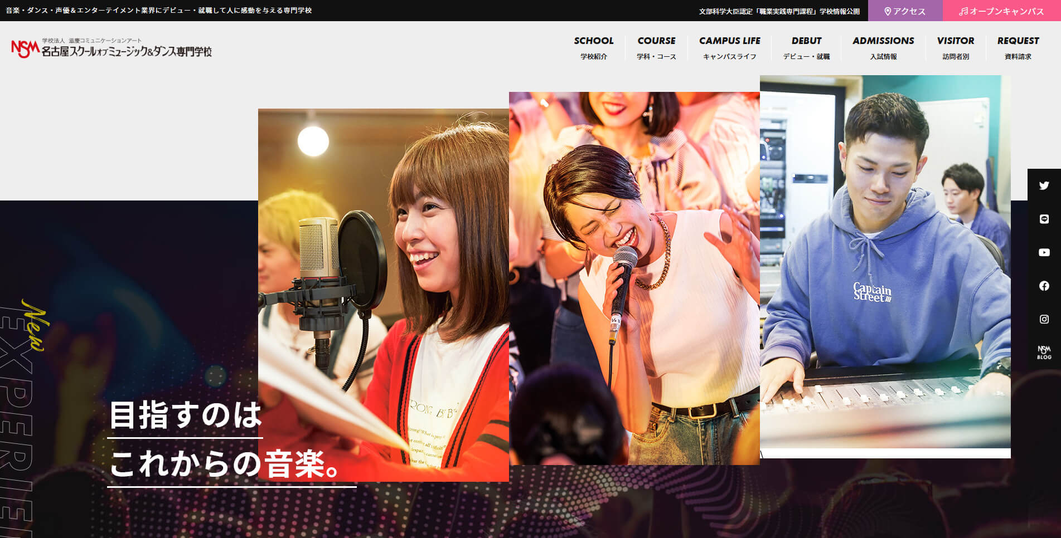Click the オープンキャンパス button
The width and height of the screenshot is (1061, 538).
[x=1001, y=11]
